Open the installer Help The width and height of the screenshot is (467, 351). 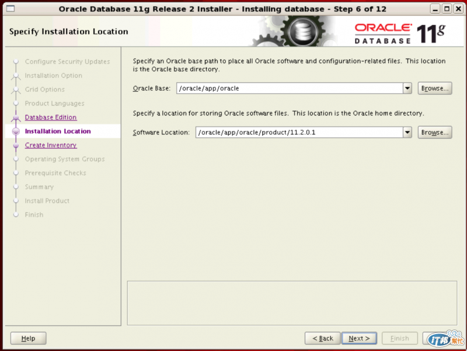pyautogui.click(x=28, y=338)
